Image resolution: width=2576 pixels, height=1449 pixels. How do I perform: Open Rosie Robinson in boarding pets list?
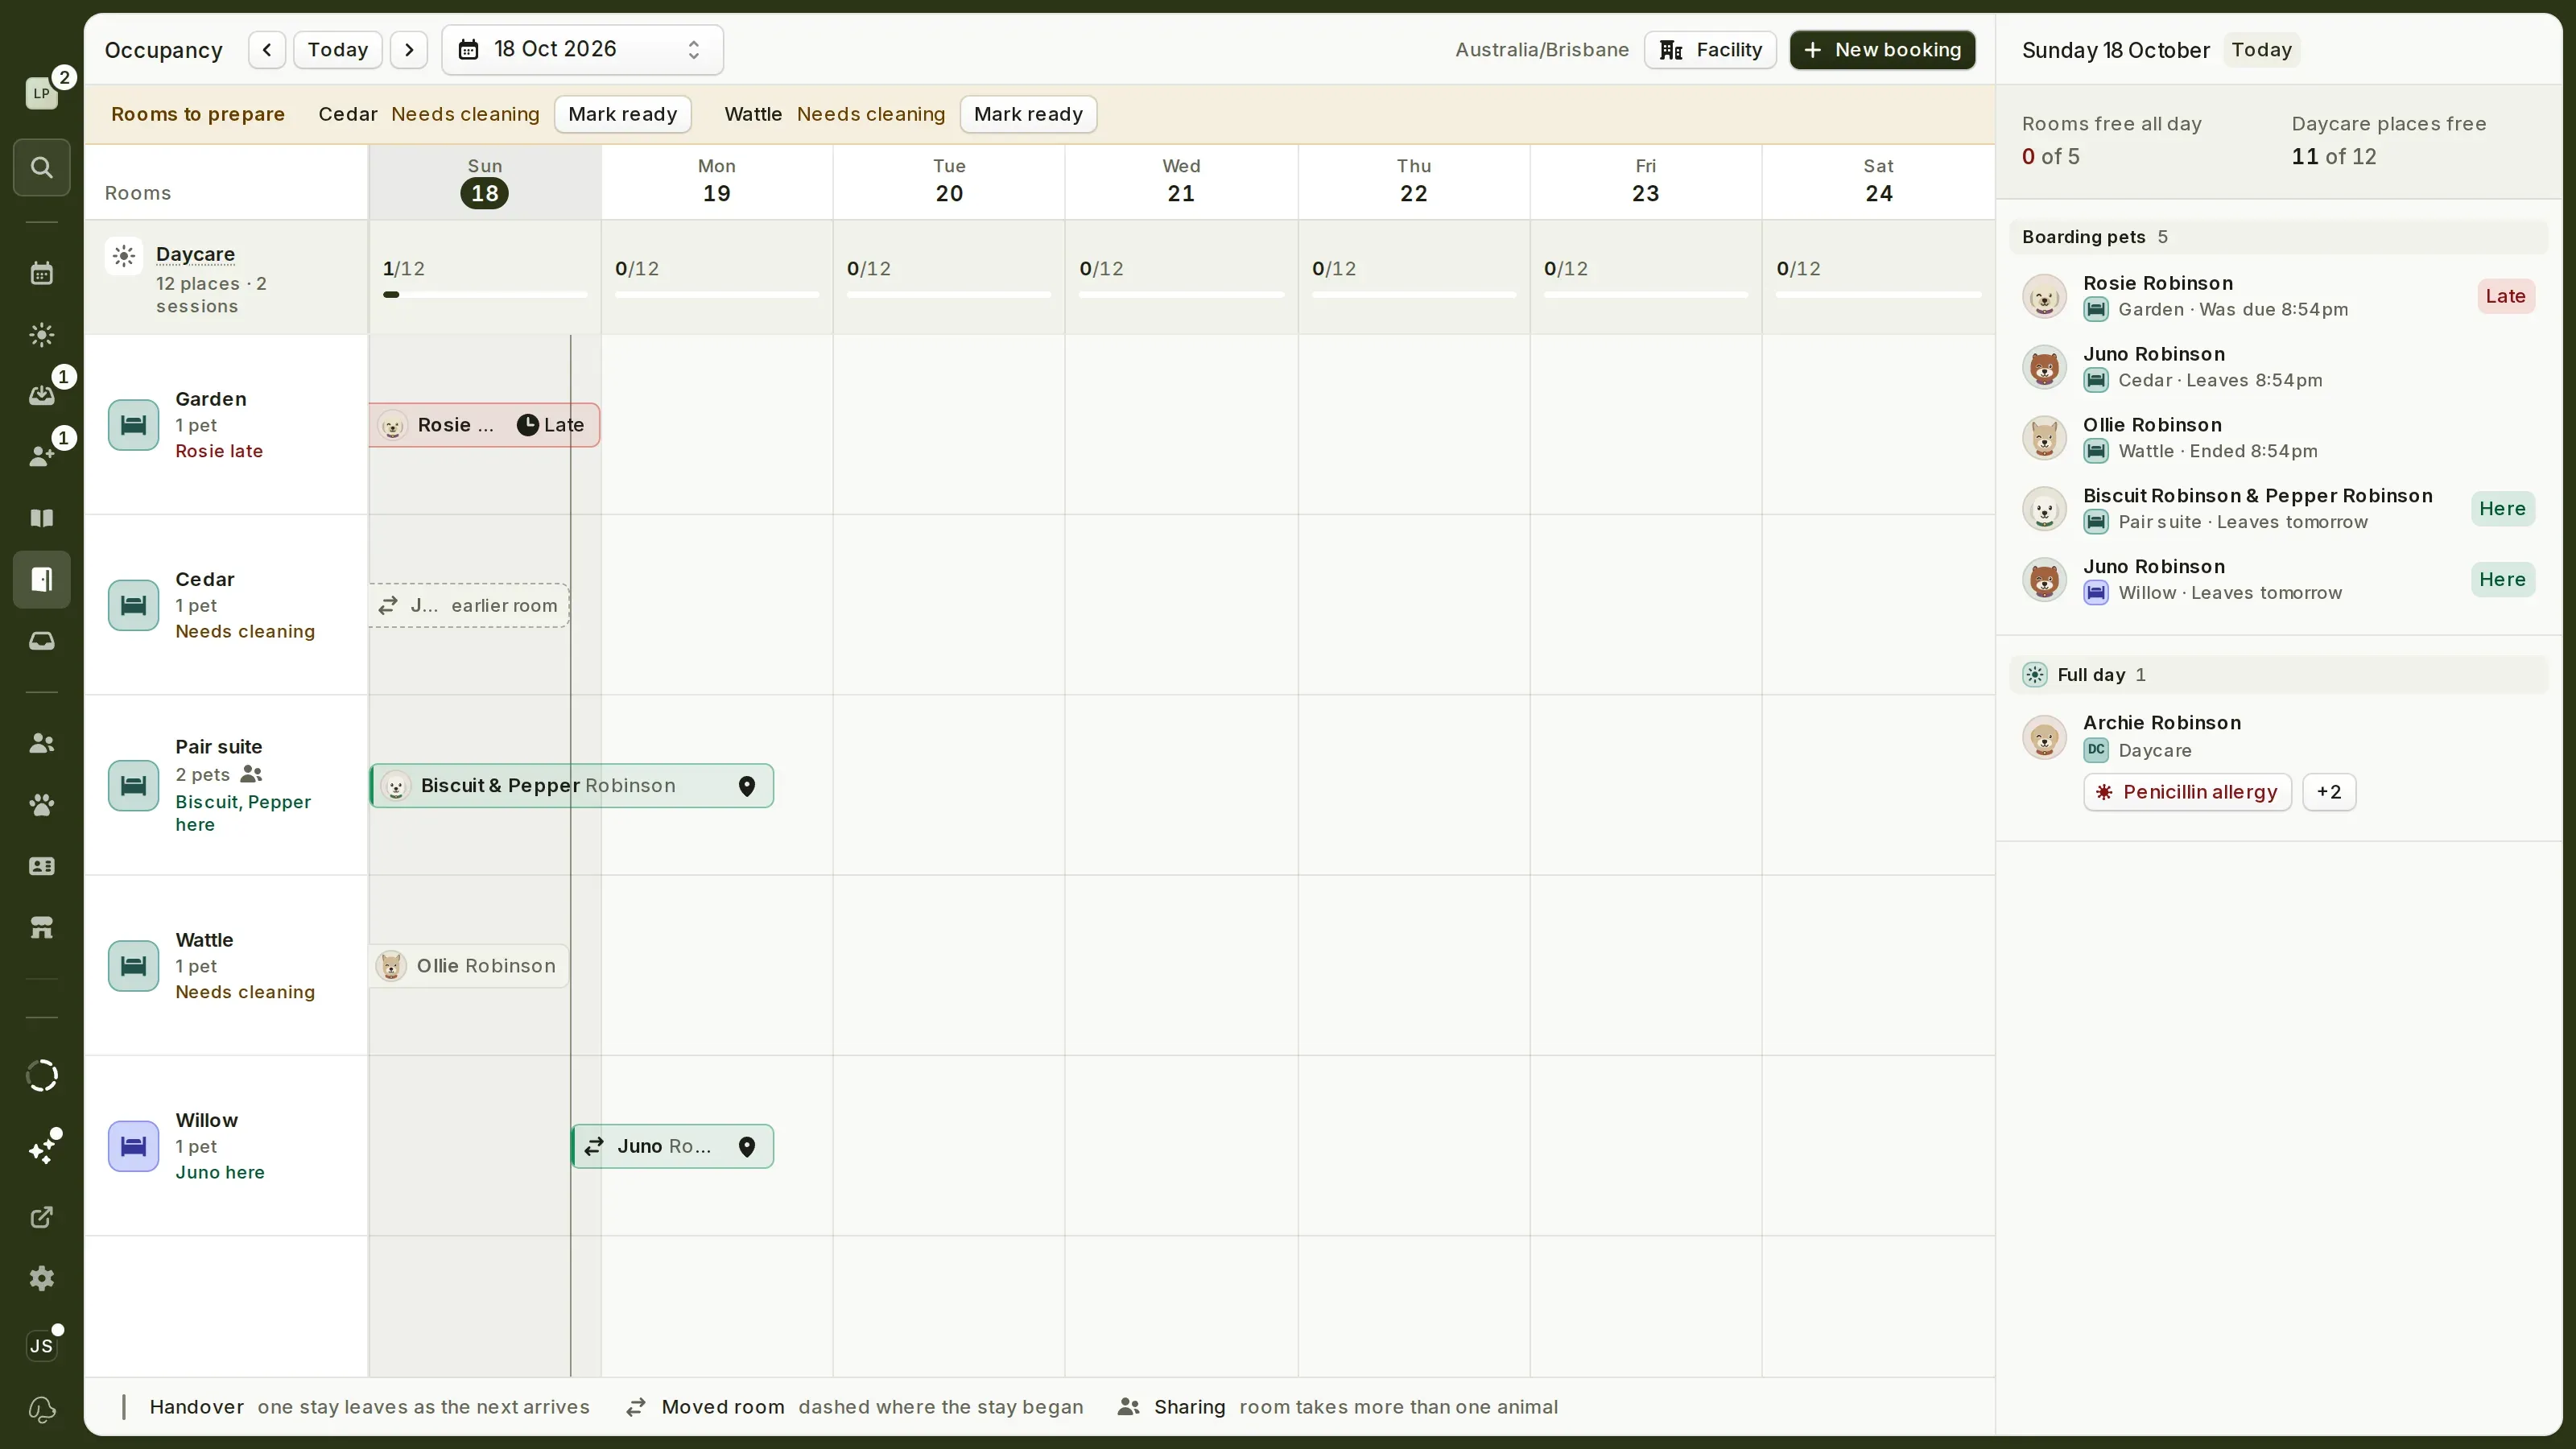click(2278, 296)
